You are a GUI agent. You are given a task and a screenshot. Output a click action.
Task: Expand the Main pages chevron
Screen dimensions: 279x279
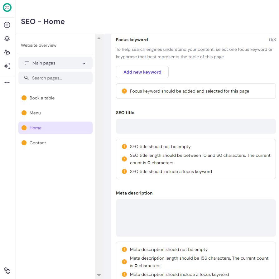tap(84, 63)
